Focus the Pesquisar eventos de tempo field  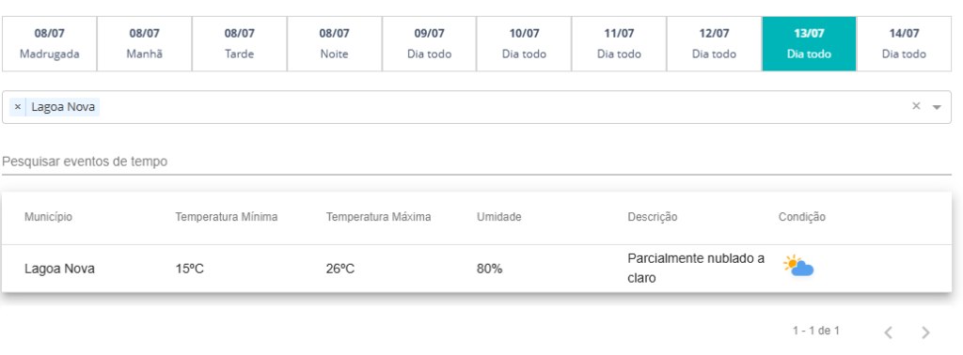[x=477, y=162]
